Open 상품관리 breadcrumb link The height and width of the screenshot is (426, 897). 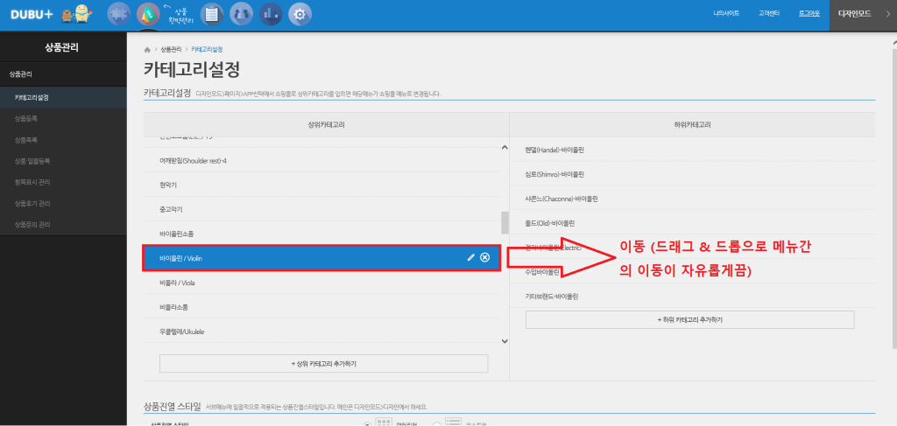tap(171, 50)
